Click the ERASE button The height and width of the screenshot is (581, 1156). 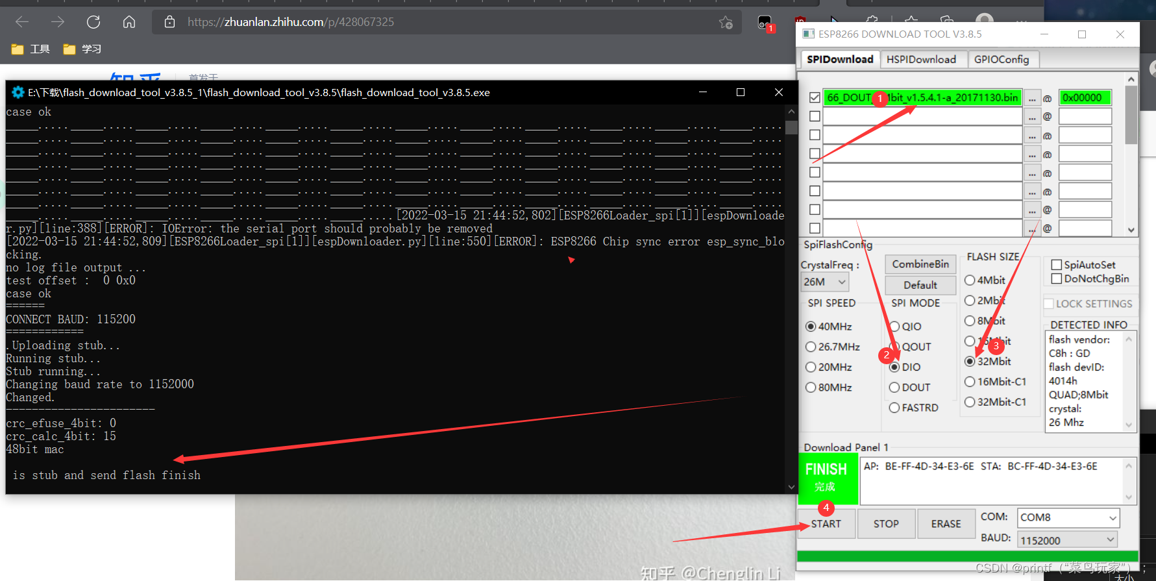(x=946, y=524)
